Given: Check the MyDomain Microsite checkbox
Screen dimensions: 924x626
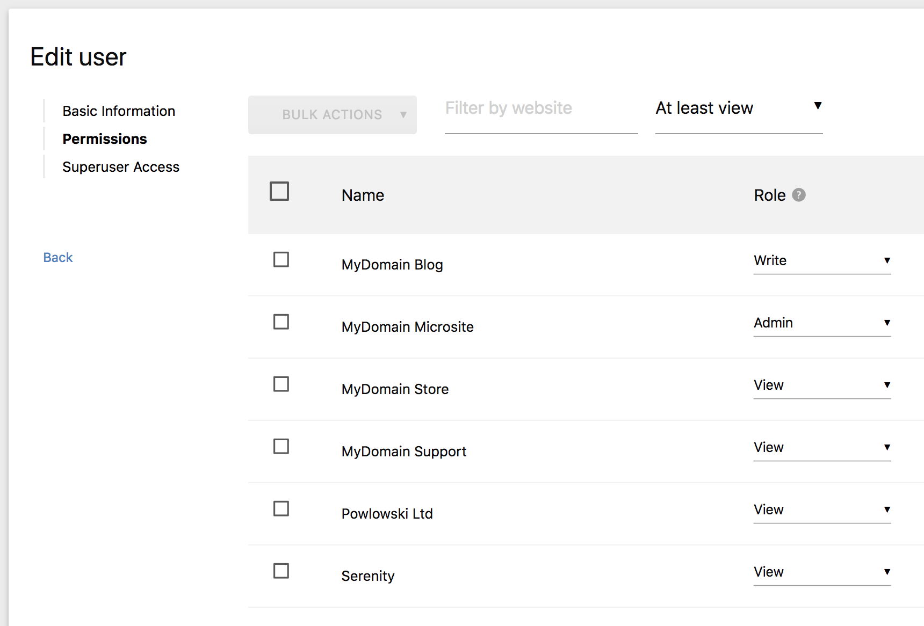Looking at the screenshot, I should [281, 322].
